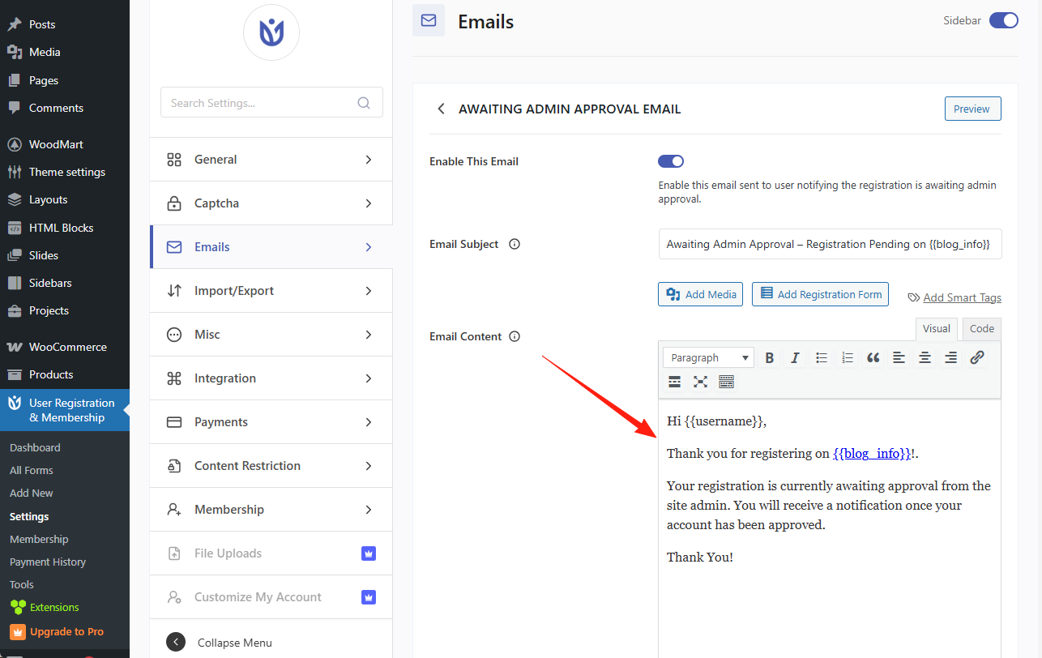Expand the Payments settings section
The width and height of the screenshot is (1042, 658).
click(x=271, y=422)
